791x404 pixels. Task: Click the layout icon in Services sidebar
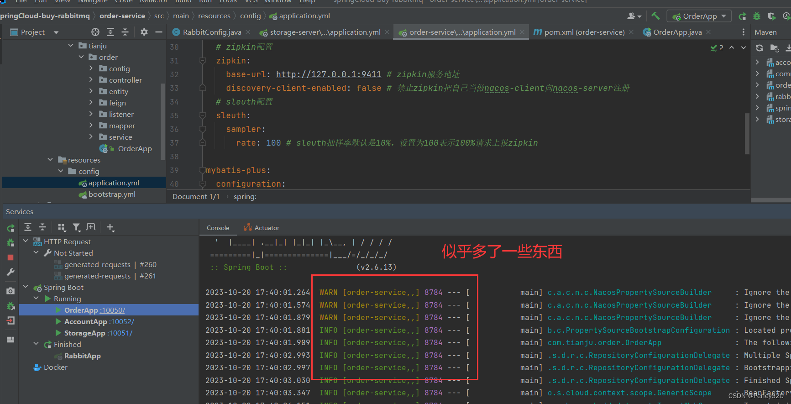(x=10, y=339)
